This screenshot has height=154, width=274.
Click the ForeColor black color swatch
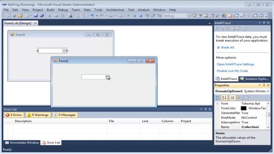(x=244, y=108)
